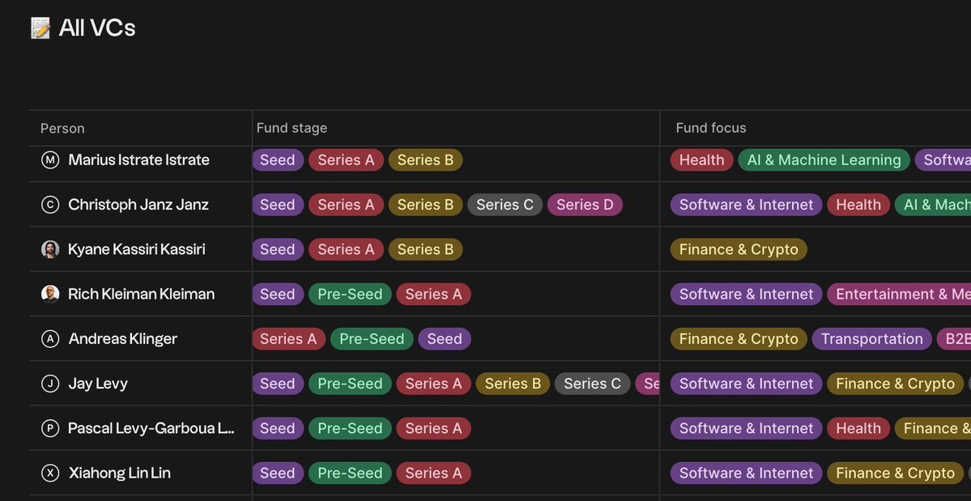Open Xiahong Lin Lin's record by name
This screenshot has width=971, height=501.
pyautogui.click(x=120, y=473)
